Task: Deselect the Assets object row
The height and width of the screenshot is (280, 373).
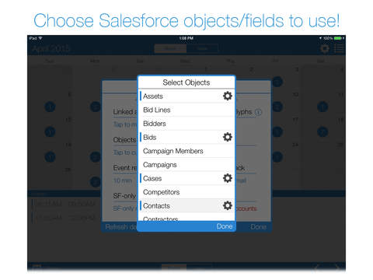Action: (x=186, y=96)
